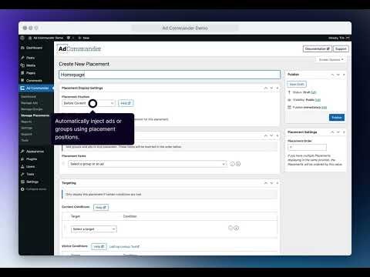The image size is (370, 277).
Task: Click the blue Publish button
Action: [x=337, y=118]
